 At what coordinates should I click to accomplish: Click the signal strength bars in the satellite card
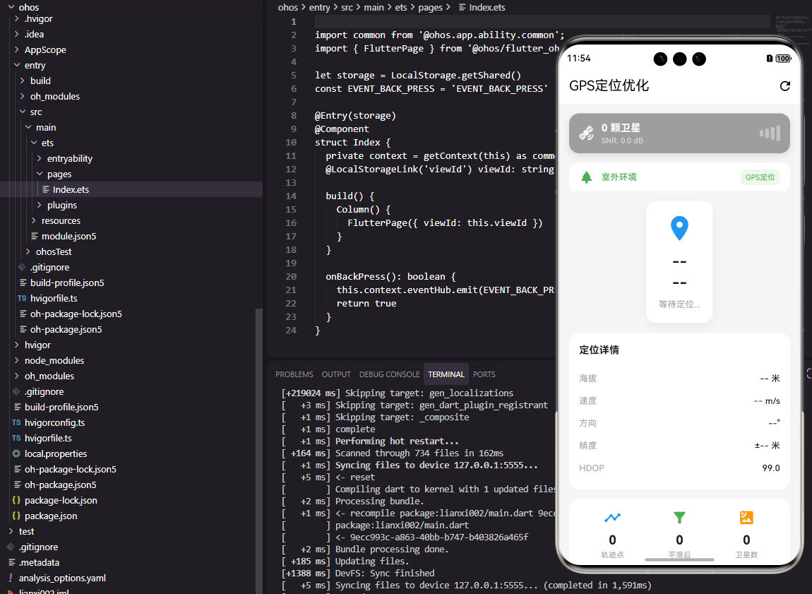[769, 132]
